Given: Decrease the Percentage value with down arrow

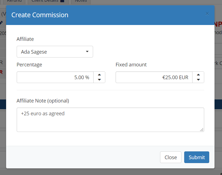Looking at the screenshot, I should (99, 80).
